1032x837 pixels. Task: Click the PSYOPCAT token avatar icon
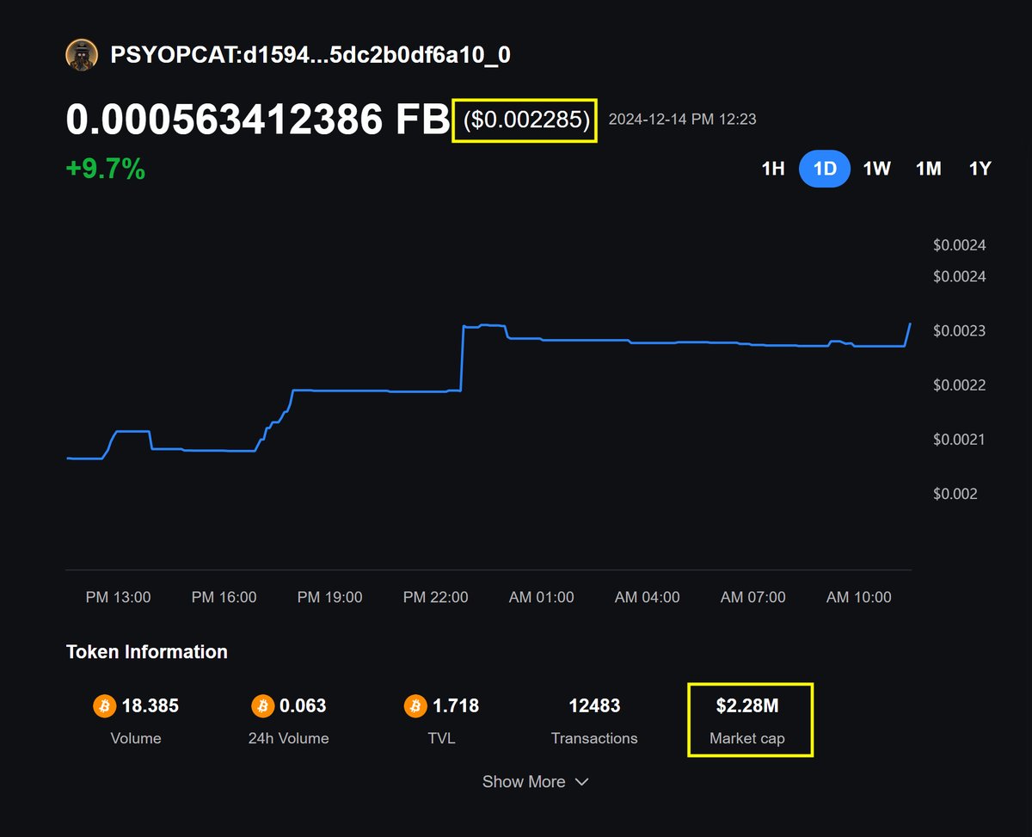pos(82,53)
